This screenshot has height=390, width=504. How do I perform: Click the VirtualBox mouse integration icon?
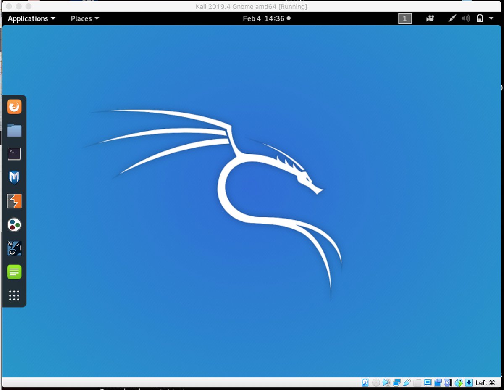[x=459, y=382]
